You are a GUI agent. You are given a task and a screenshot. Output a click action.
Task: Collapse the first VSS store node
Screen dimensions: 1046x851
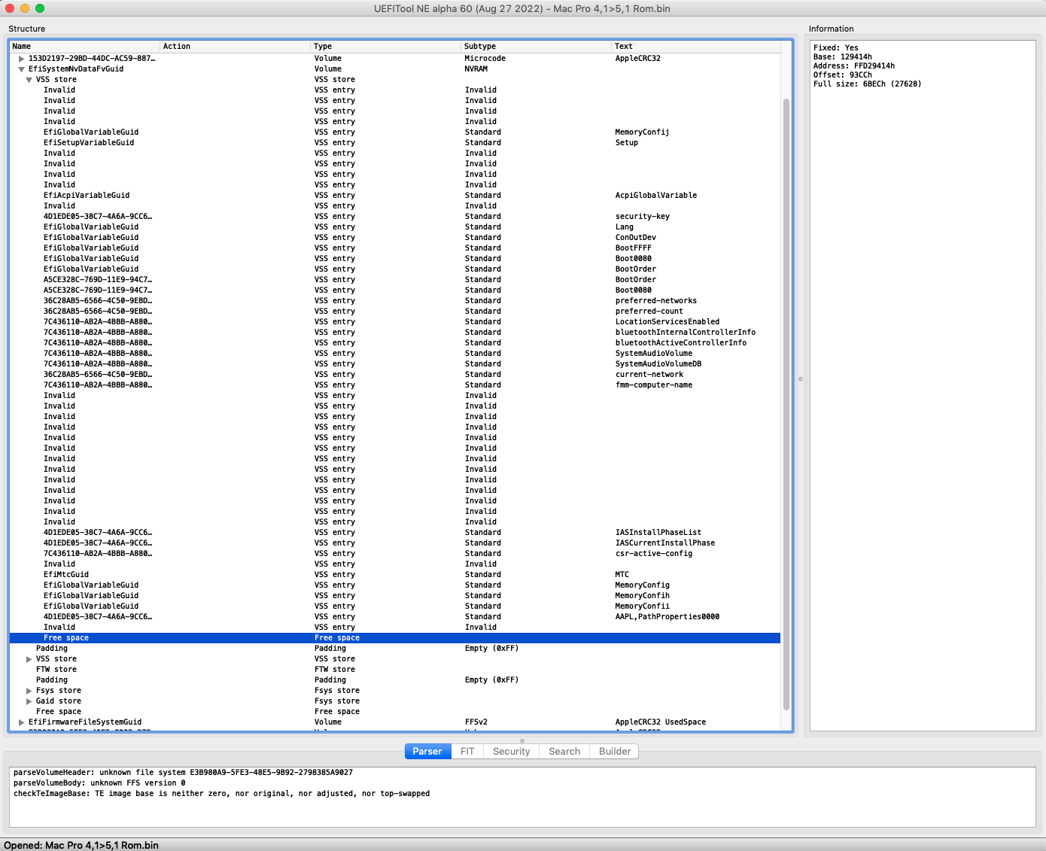coord(29,80)
